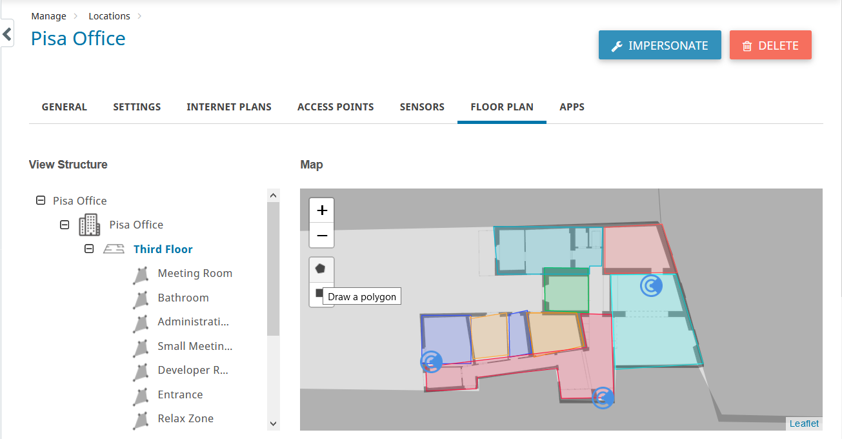Switch to the Apps tab
Image resolution: width=842 pixels, height=439 pixels.
coord(572,107)
